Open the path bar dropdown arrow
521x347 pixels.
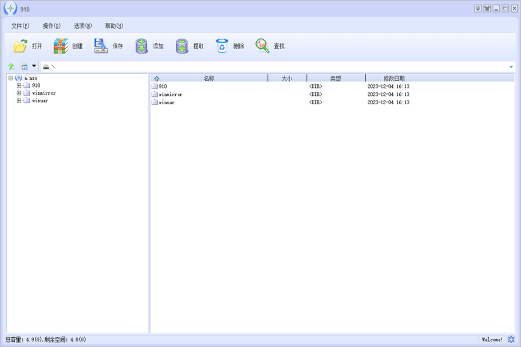[511, 67]
